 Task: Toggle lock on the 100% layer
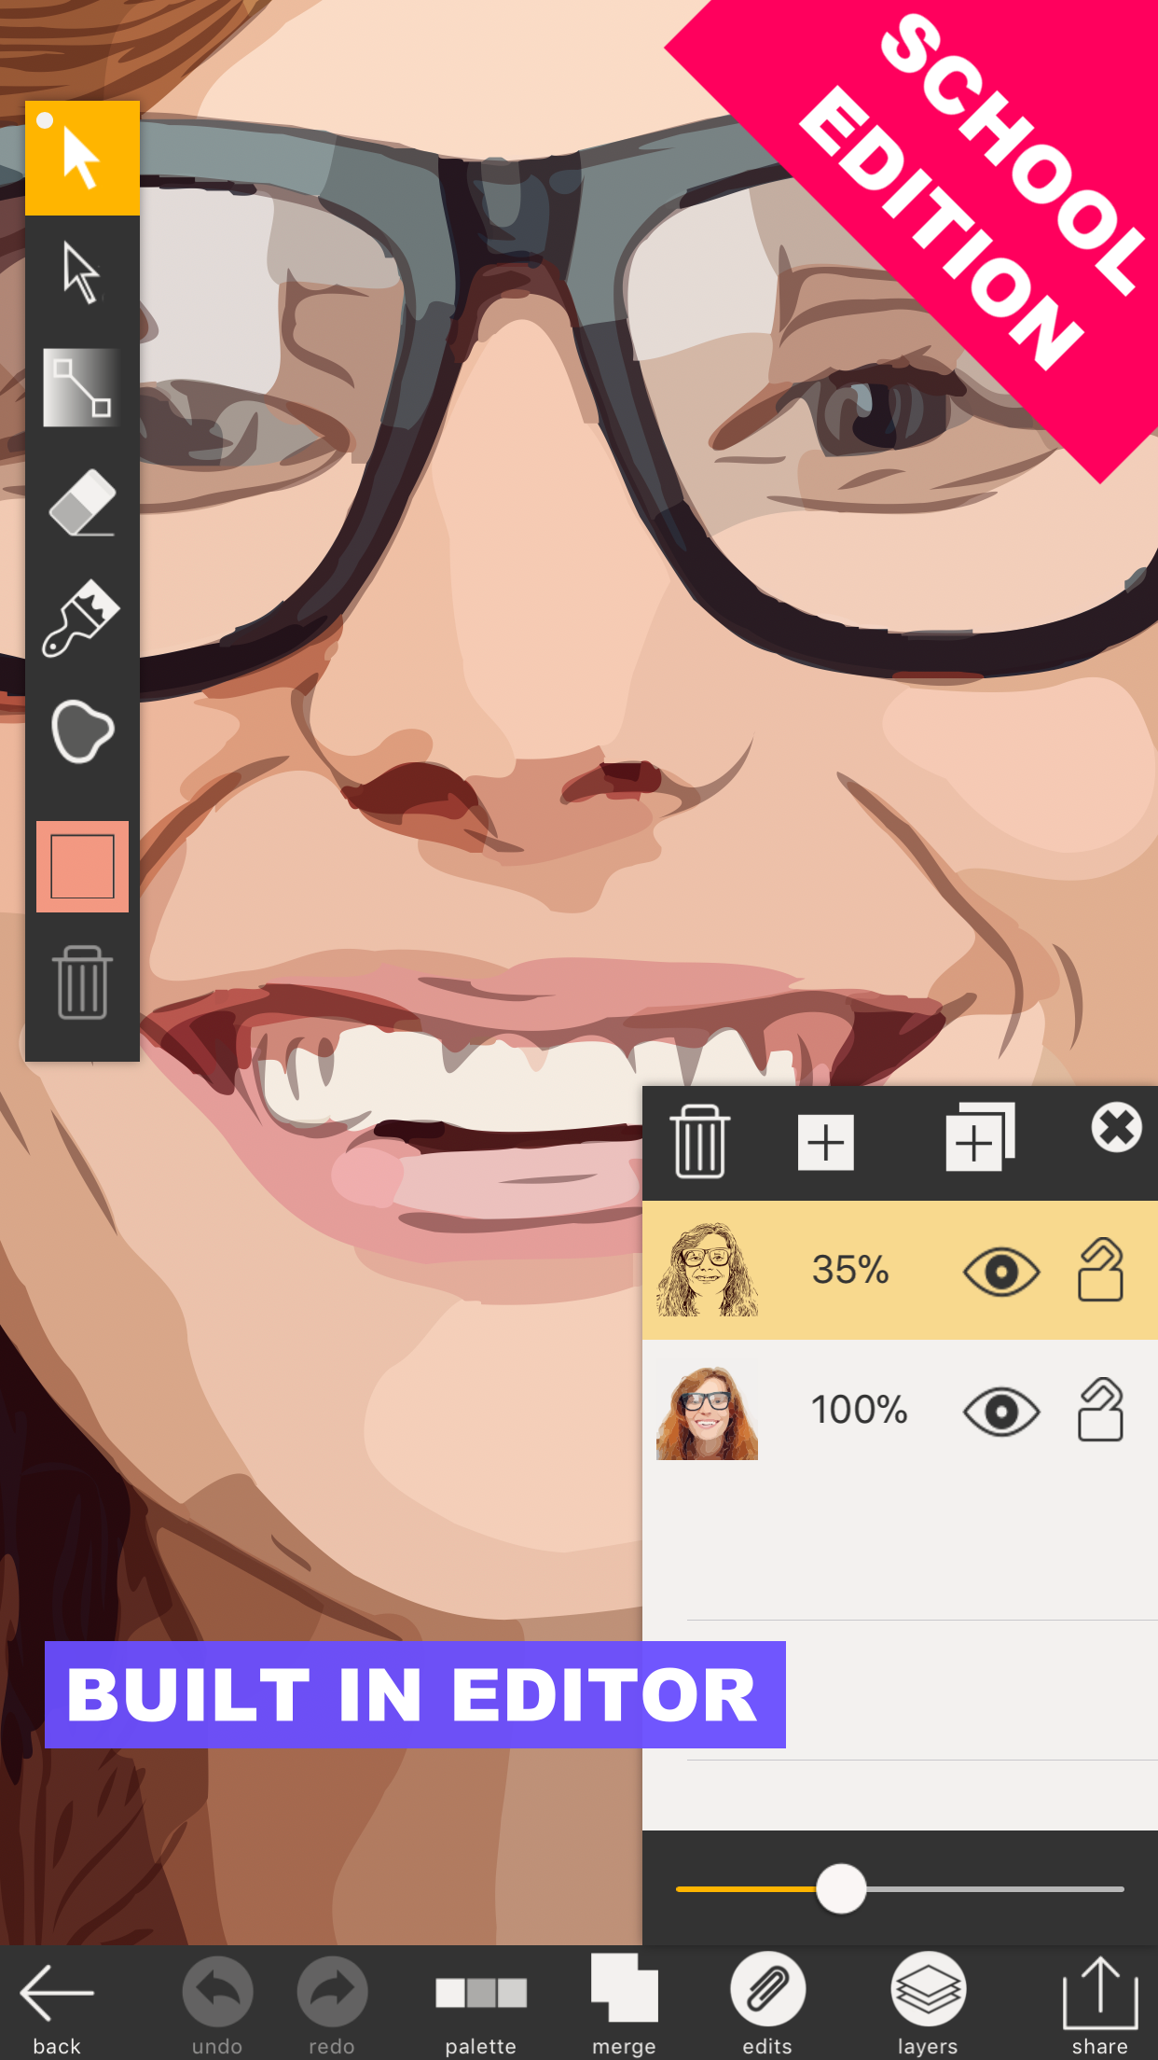(x=1100, y=1410)
